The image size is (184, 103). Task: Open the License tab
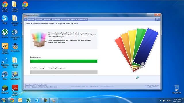click(47, 19)
